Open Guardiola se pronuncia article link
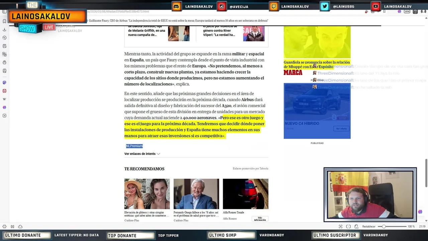 click(317, 65)
